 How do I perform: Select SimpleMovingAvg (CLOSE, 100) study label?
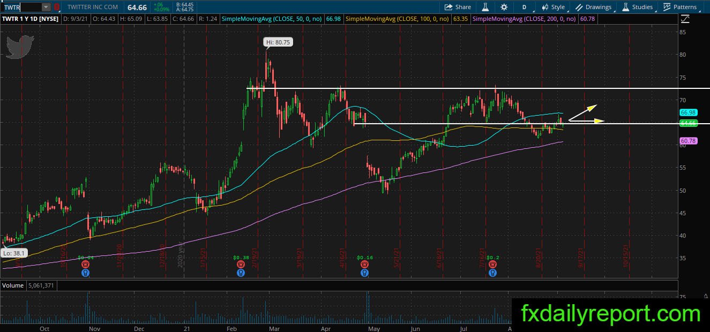click(x=398, y=19)
